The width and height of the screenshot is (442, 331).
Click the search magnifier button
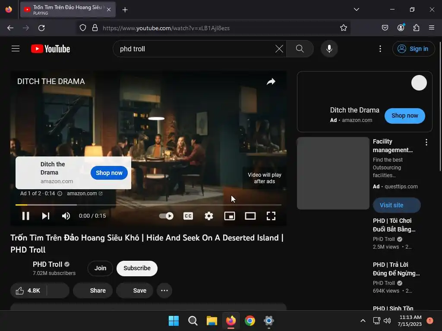[x=300, y=49]
